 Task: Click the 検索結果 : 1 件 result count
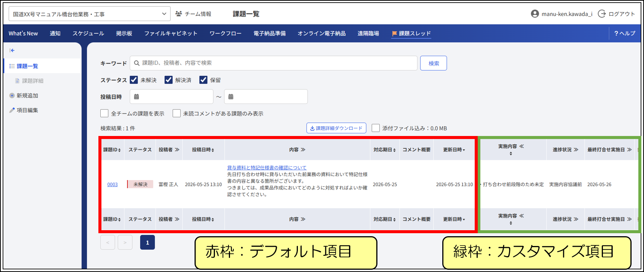(118, 128)
